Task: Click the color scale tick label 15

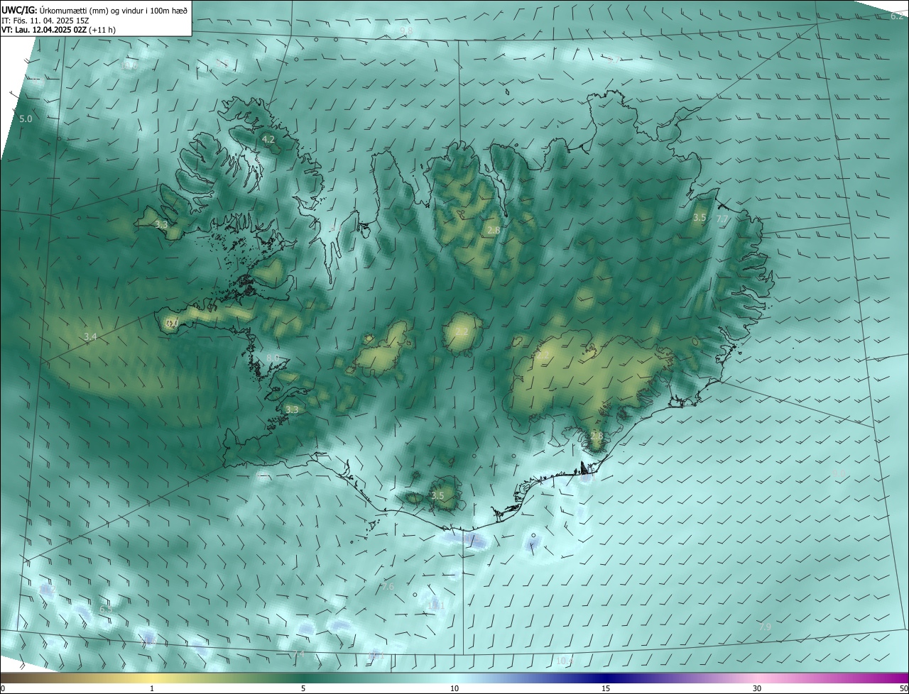Action: [x=606, y=688]
